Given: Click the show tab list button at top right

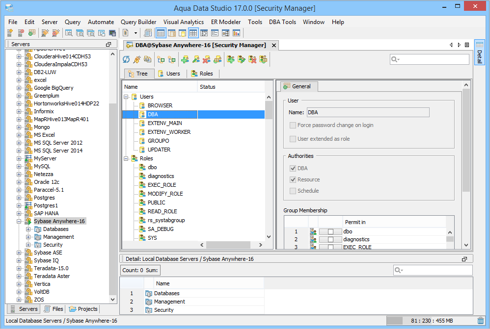Looking at the screenshot, I should pyautogui.click(x=467, y=45).
